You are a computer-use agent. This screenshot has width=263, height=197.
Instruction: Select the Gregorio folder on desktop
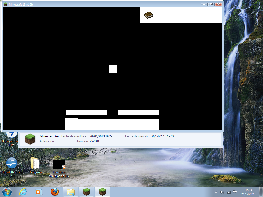tap(35, 165)
